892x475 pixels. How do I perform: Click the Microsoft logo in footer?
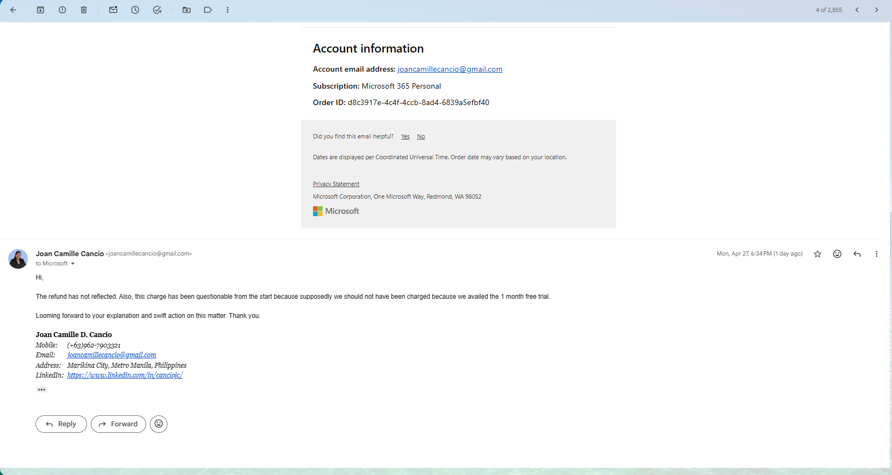[336, 211]
